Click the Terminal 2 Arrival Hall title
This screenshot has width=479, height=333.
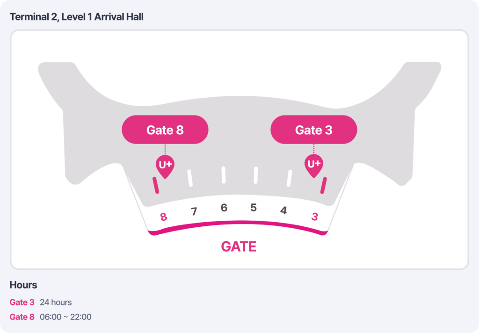coord(77,17)
